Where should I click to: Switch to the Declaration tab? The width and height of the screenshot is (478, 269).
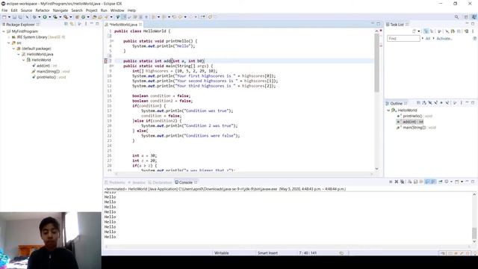[x=160, y=182]
